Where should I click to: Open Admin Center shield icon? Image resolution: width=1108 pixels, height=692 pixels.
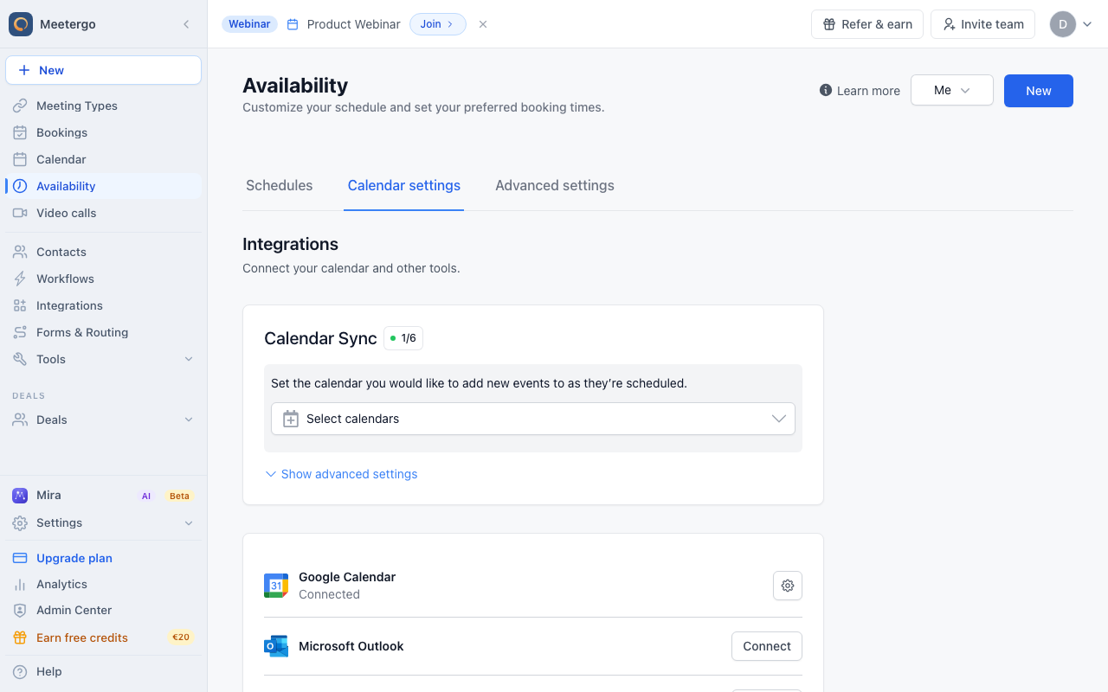[20, 611]
